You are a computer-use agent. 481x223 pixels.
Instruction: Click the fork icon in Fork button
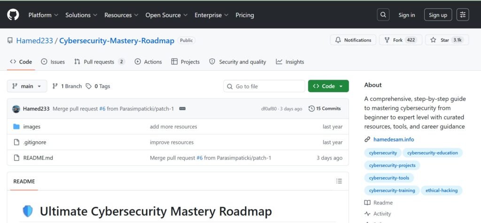click(387, 40)
